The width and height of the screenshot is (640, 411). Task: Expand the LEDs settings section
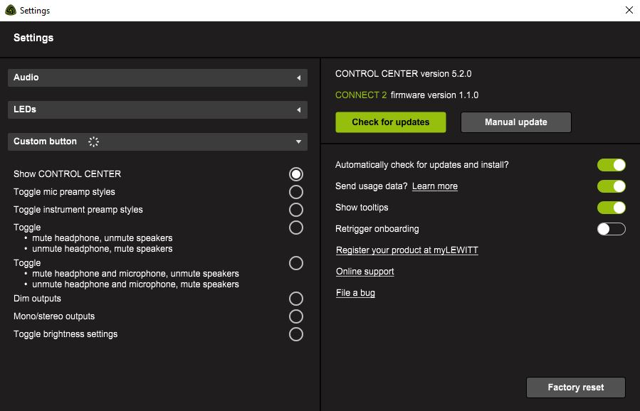[157, 110]
